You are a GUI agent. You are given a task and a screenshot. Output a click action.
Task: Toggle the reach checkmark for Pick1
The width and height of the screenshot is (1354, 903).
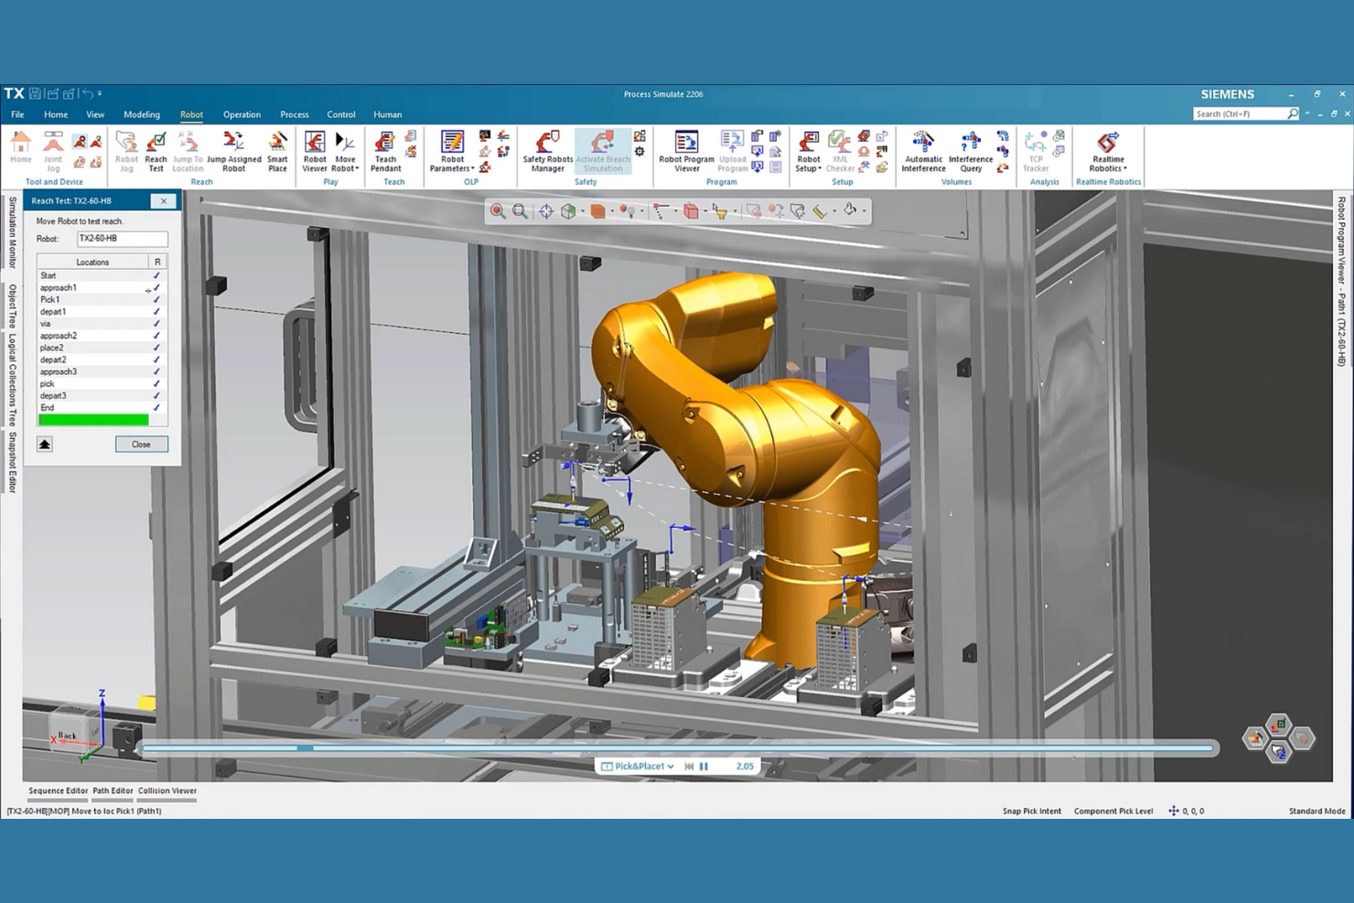156,299
